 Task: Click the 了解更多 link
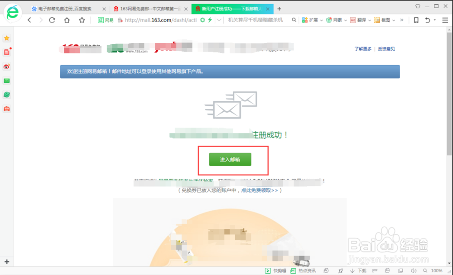tap(363, 49)
